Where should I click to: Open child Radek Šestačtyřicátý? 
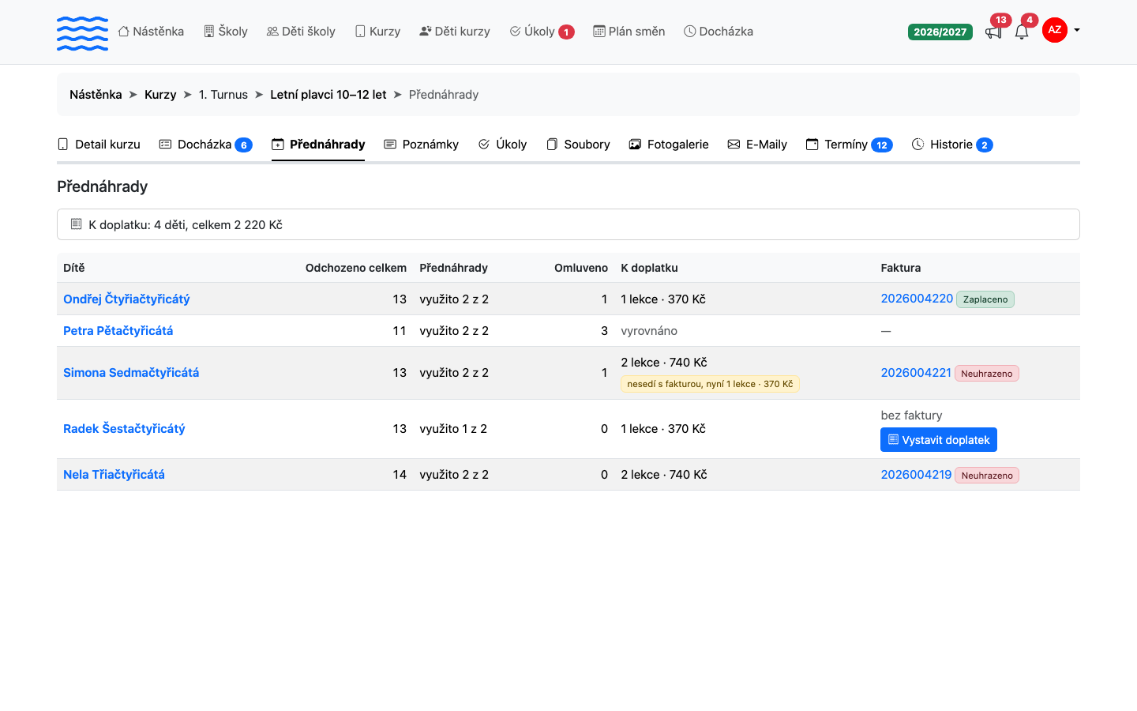124,429
